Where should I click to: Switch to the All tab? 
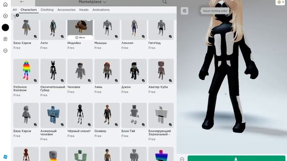(x=15, y=10)
